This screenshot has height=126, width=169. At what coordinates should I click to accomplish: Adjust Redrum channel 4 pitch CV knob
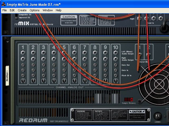tap(54, 81)
